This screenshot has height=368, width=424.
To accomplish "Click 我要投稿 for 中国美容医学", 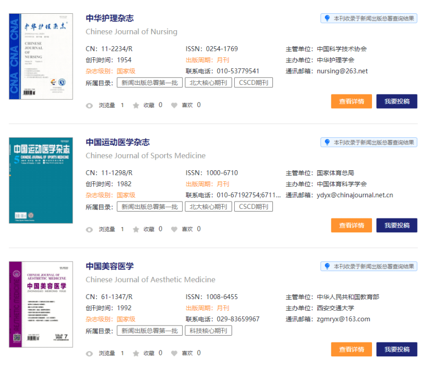I will (x=396, y=349).
